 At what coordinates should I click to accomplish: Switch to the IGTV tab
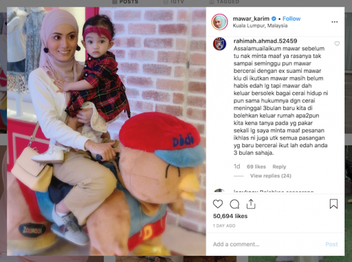coord(174,2)
